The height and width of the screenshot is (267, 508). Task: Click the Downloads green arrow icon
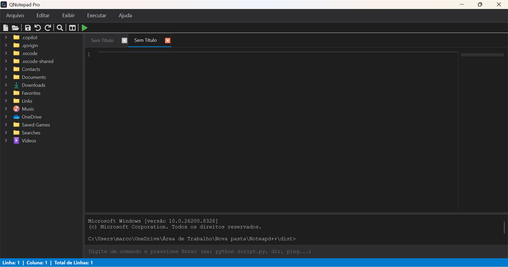[x=16, y=85]
